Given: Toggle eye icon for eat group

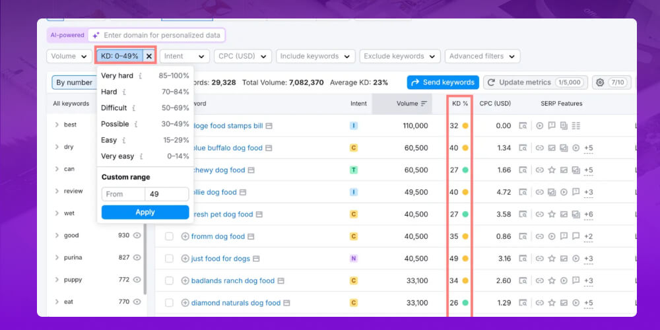Looking at the screenshot, I should click(x=137, y=302).
